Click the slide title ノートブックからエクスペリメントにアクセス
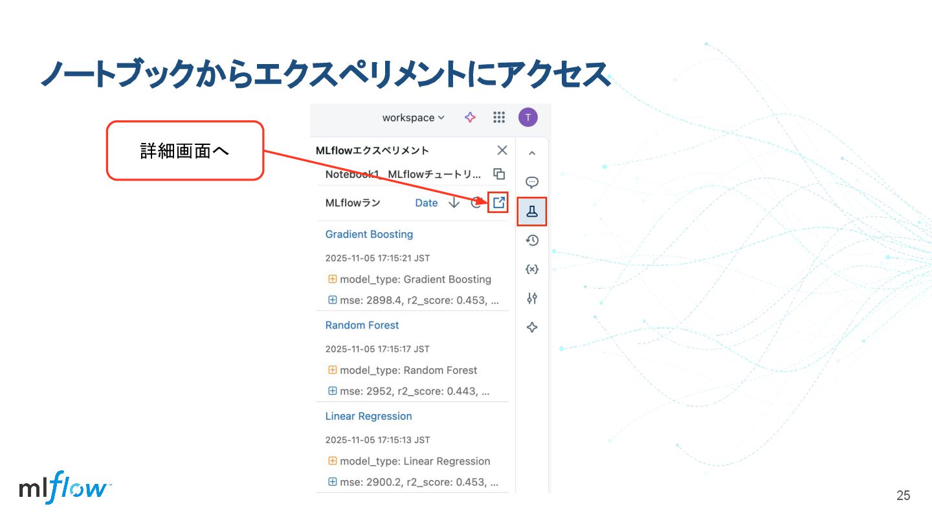932x524 pixels. click(x=326, y=74)
